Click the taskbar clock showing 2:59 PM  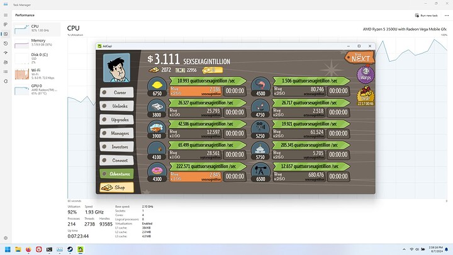(435, 249)
